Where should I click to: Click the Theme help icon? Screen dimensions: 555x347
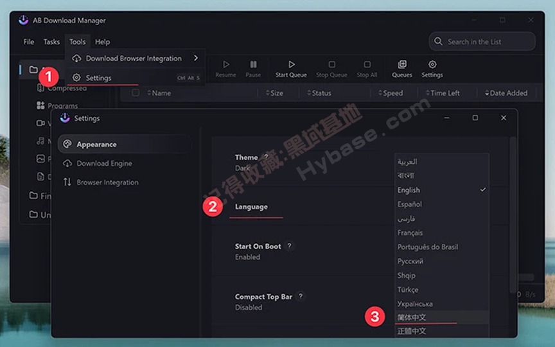[x=266, y=157]
